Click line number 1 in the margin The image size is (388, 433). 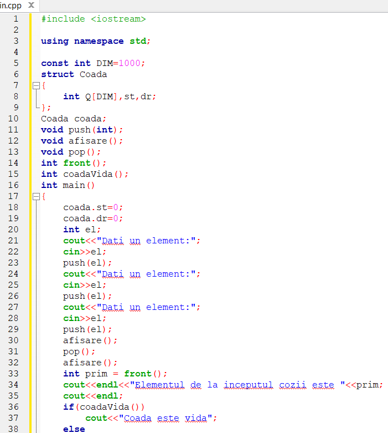coord(15,19)
